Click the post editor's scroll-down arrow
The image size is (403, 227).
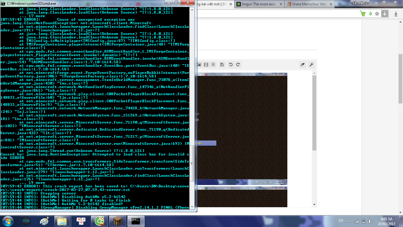314,205
